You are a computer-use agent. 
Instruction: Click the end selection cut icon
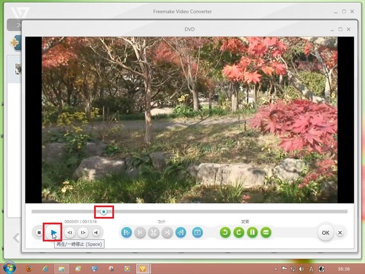click(181, 232)
